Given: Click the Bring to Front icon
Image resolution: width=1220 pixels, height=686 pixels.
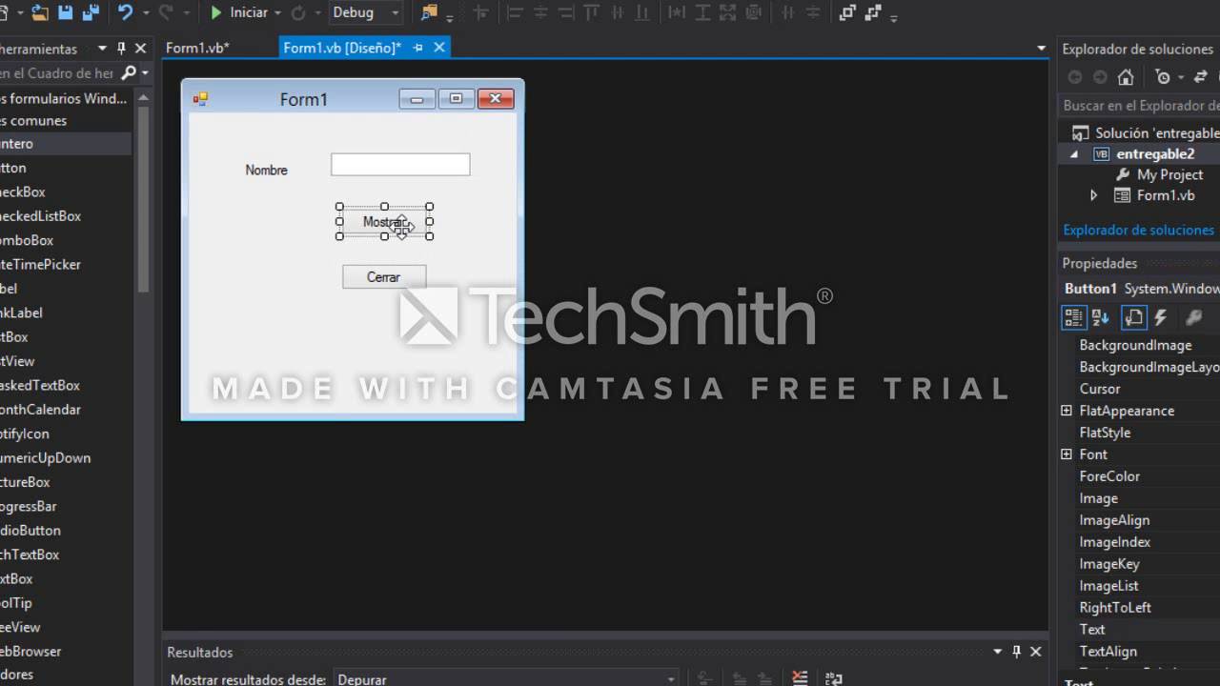Looking at the screenshot, I should point(847,12).
